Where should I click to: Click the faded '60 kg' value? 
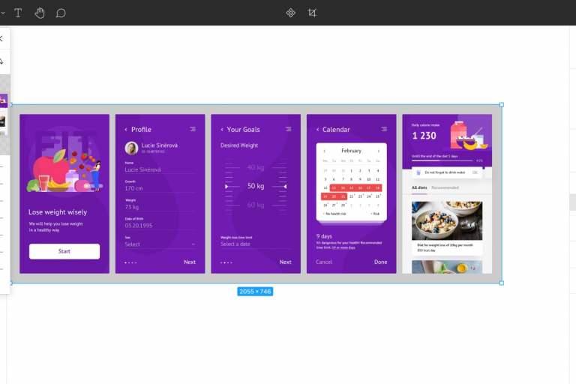[256, 205]
